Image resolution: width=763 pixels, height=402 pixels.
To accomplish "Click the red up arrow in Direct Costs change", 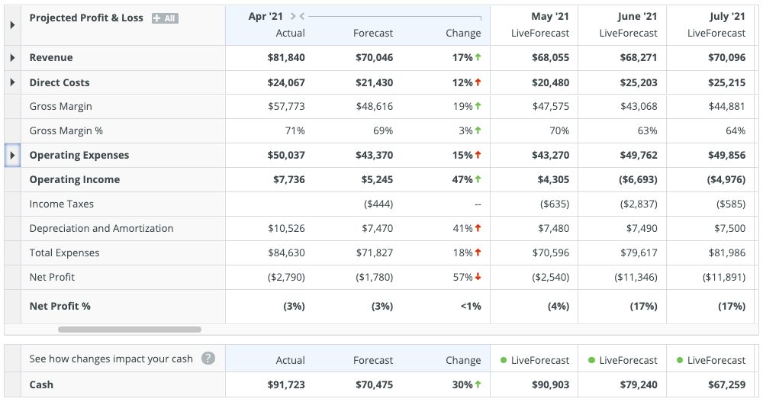I will 478,82.
